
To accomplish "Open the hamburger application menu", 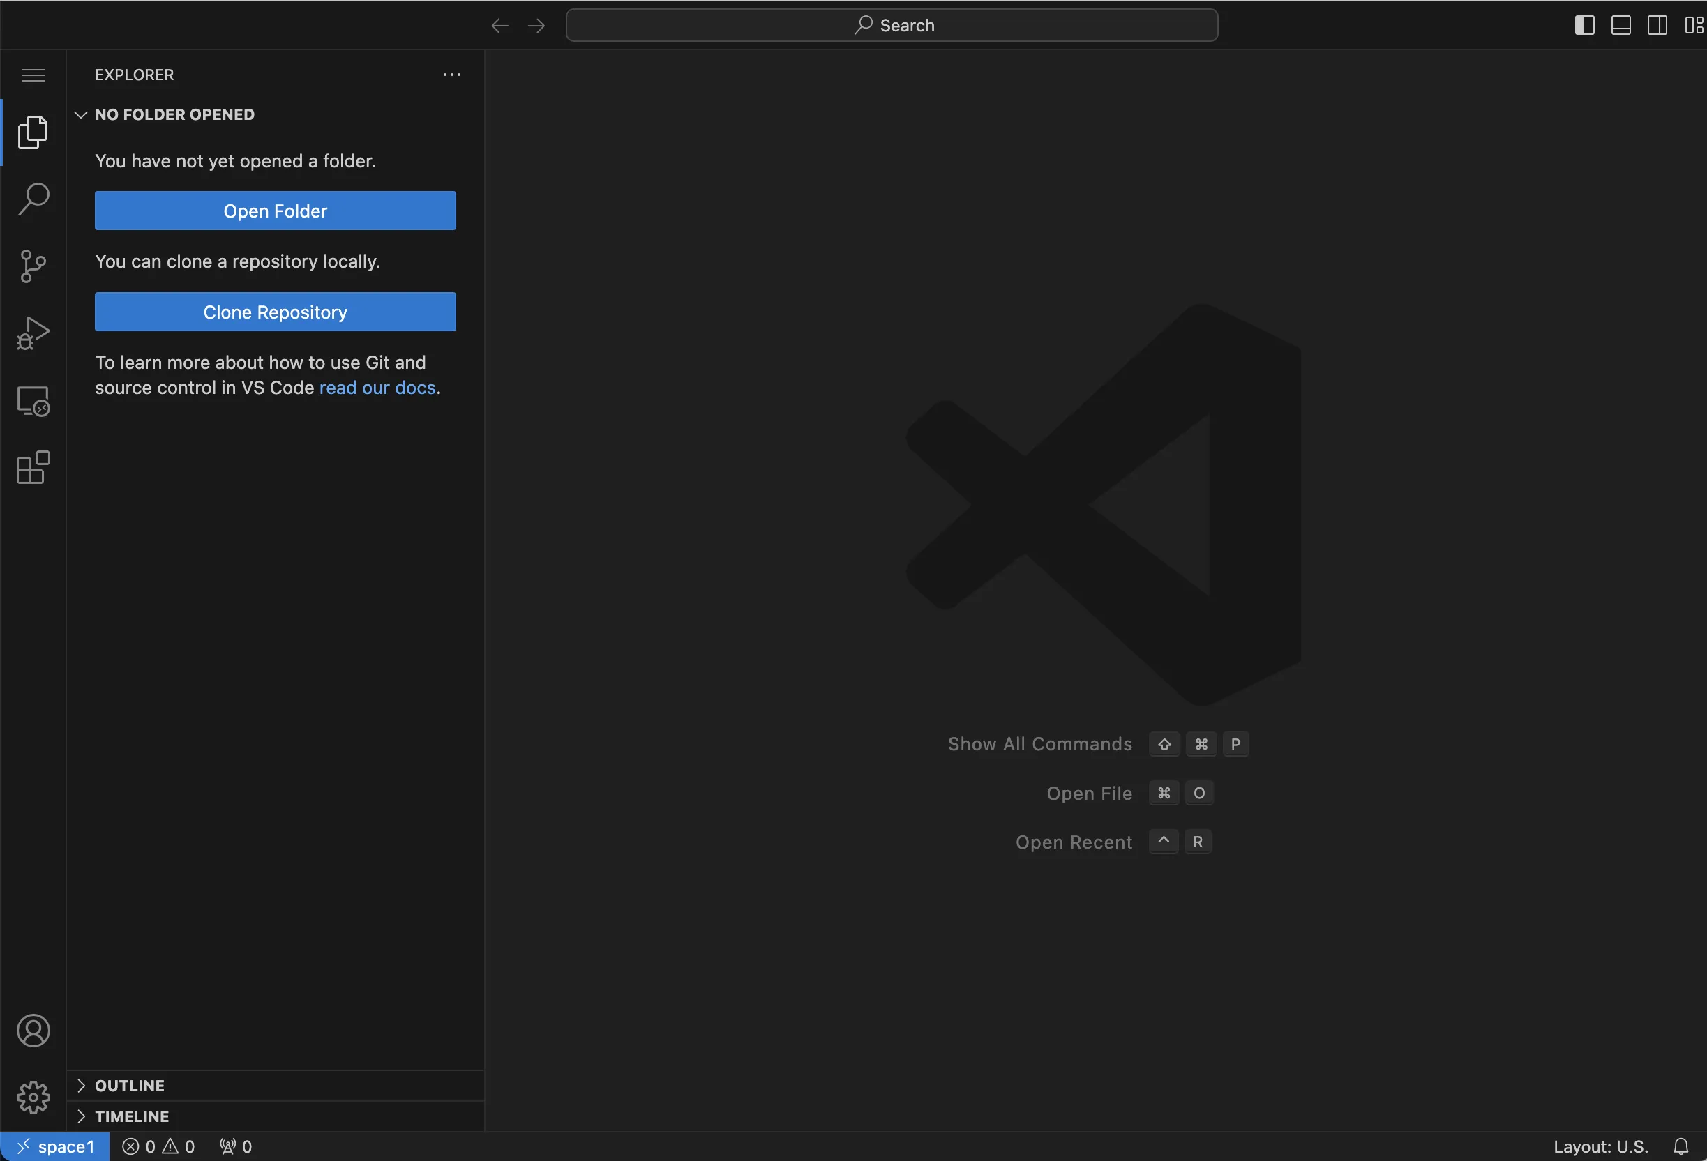I will 33,75.
